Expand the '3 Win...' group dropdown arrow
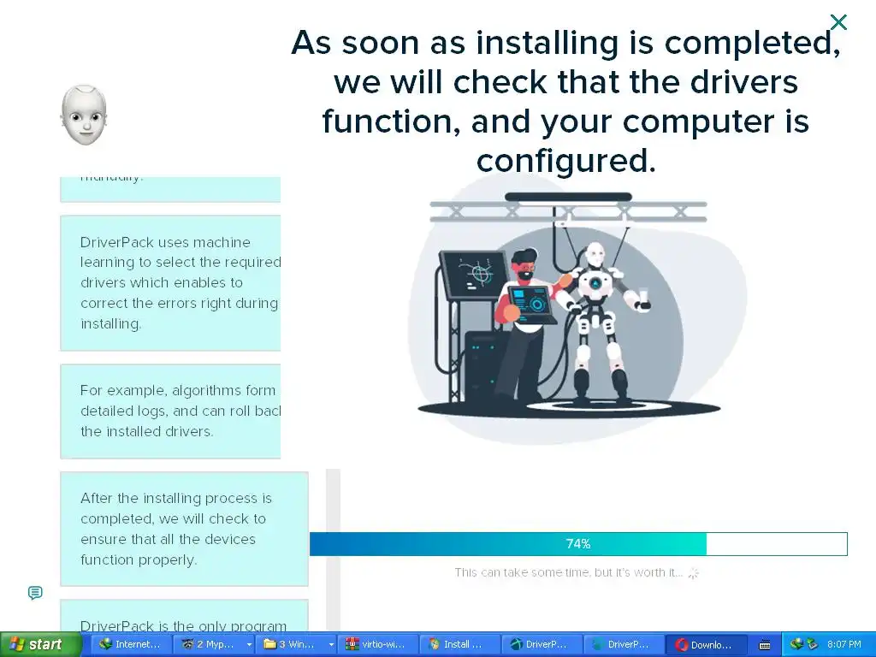 331,645
